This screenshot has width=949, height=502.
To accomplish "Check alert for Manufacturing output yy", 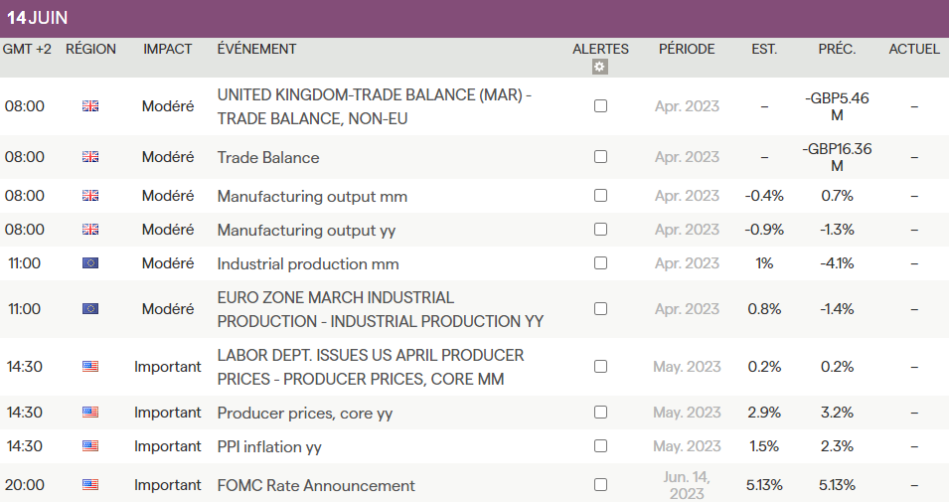I will coord(600,230).
